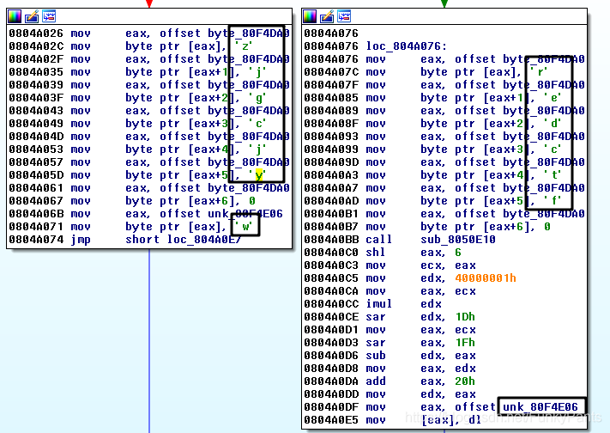Click the shl mnemonic at 0804A0C0

376,253
